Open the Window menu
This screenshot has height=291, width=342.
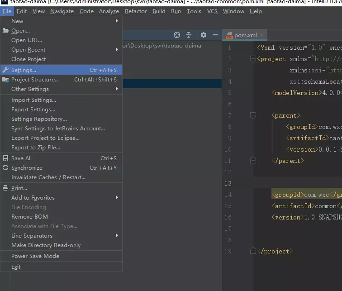(233, 11)
